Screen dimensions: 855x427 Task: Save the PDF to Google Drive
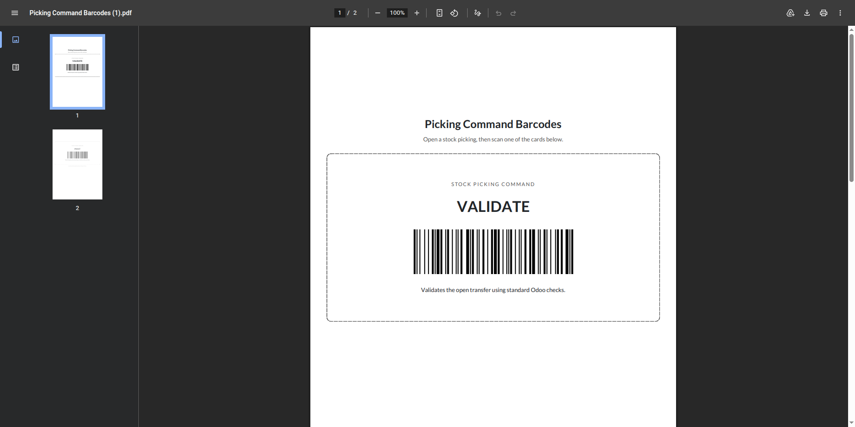[790, 13]
